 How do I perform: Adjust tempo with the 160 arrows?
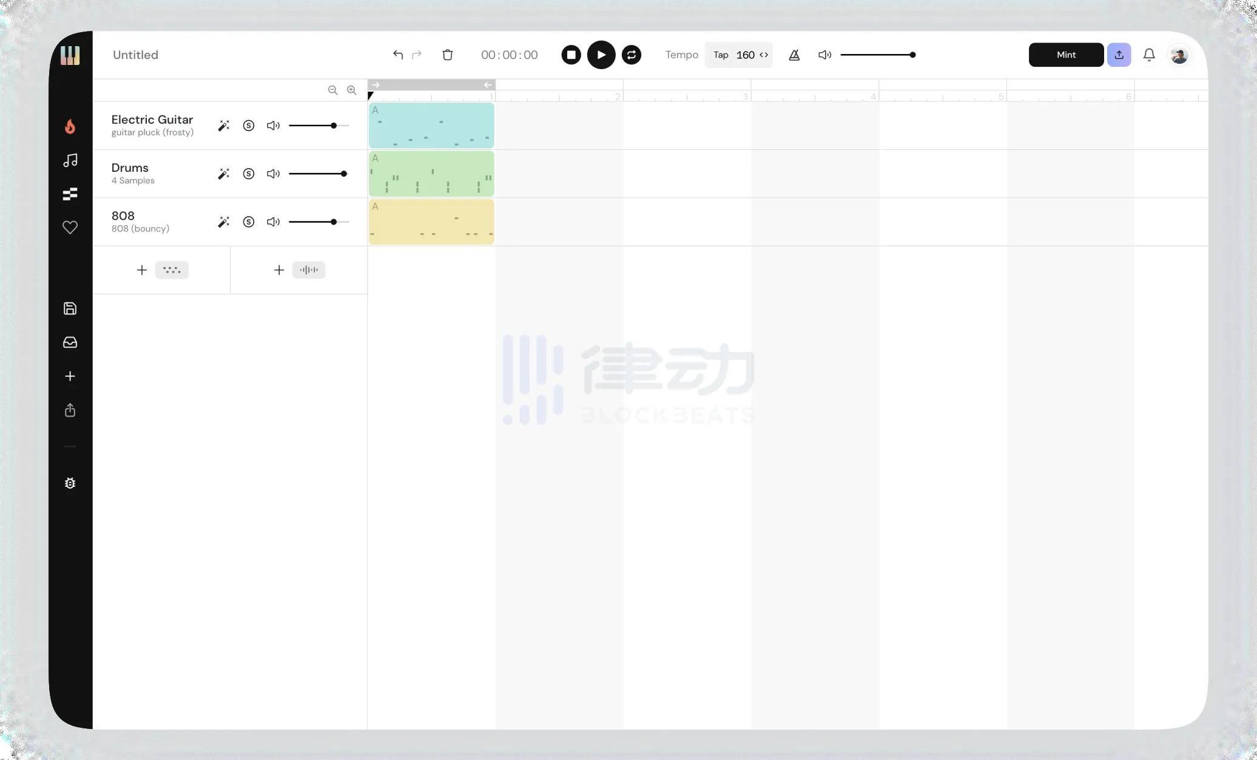point(764,55)
